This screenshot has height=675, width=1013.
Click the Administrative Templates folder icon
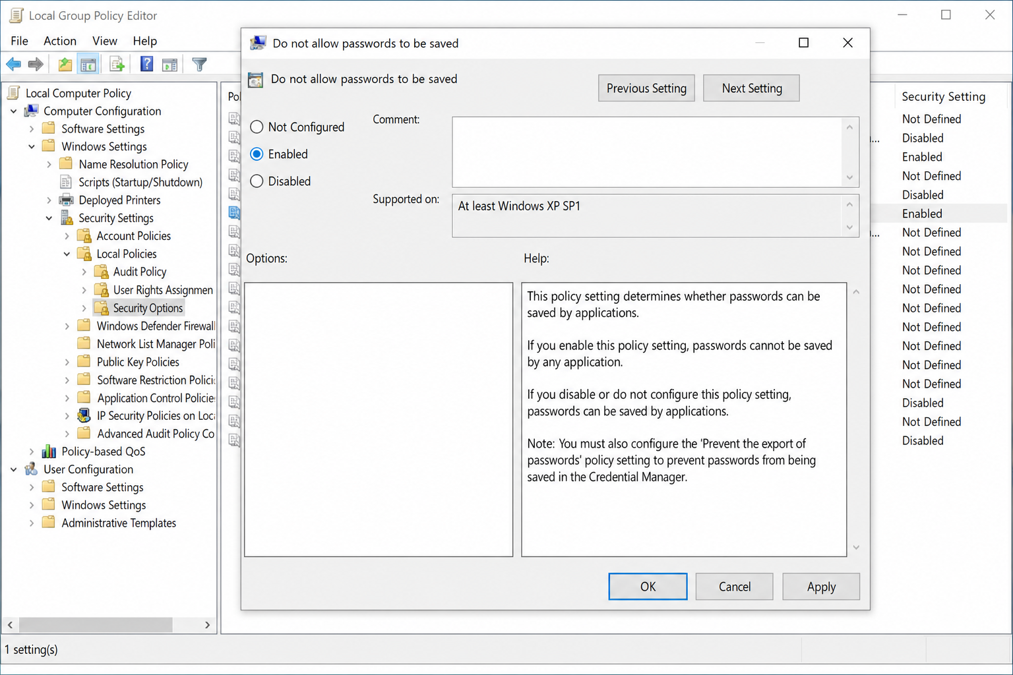tap(48, 523)
